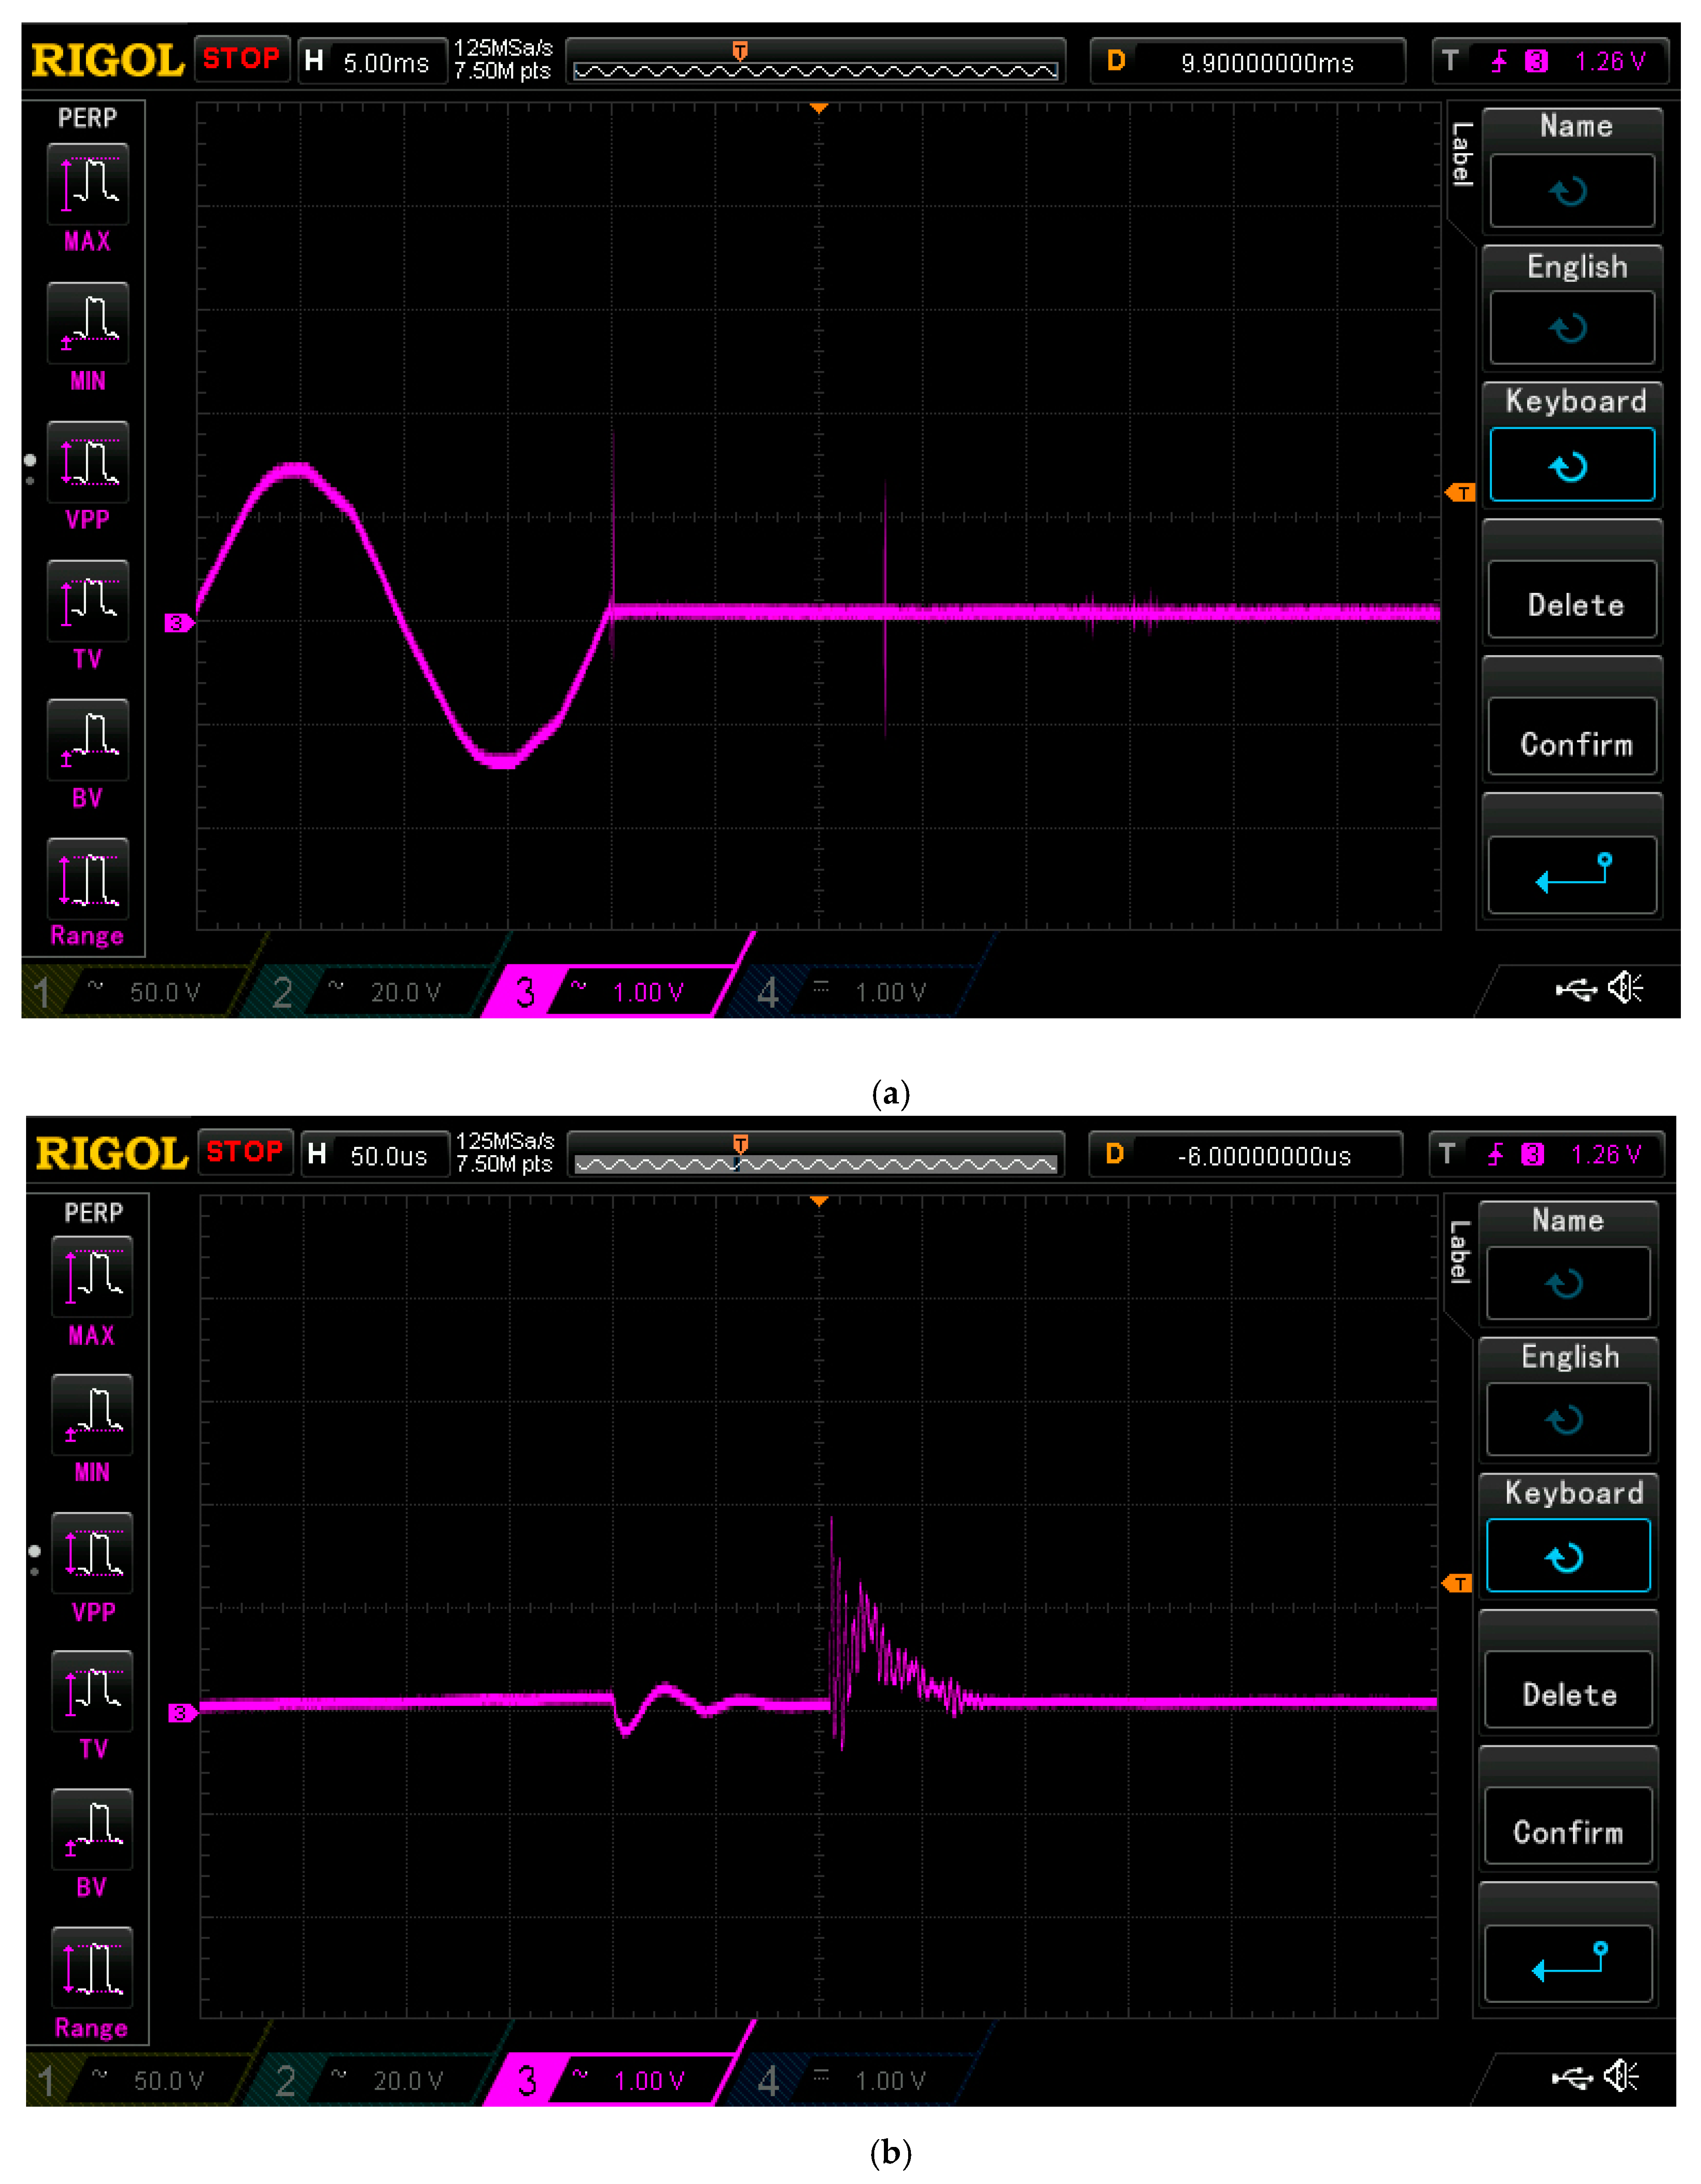Select the MIN measurement icon in top panel
This screenshot has width=1701, height=2184.
(88, 322)
